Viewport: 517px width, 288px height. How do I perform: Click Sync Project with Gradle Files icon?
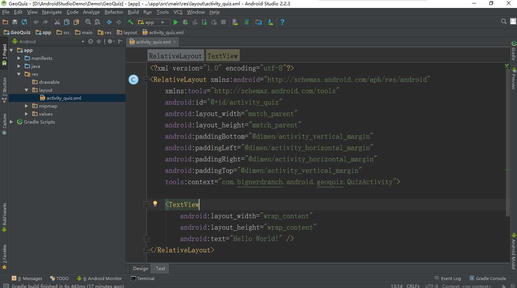[247, 22]
